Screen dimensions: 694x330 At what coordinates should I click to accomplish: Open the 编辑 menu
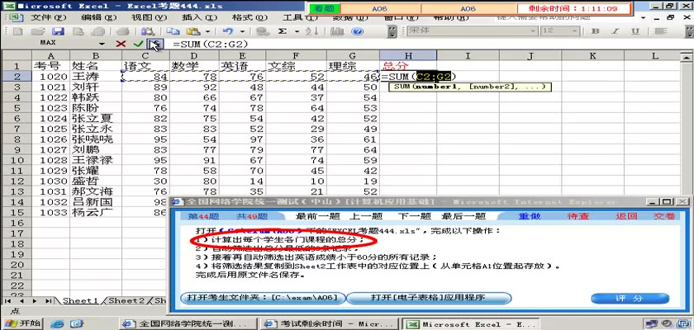98,17
